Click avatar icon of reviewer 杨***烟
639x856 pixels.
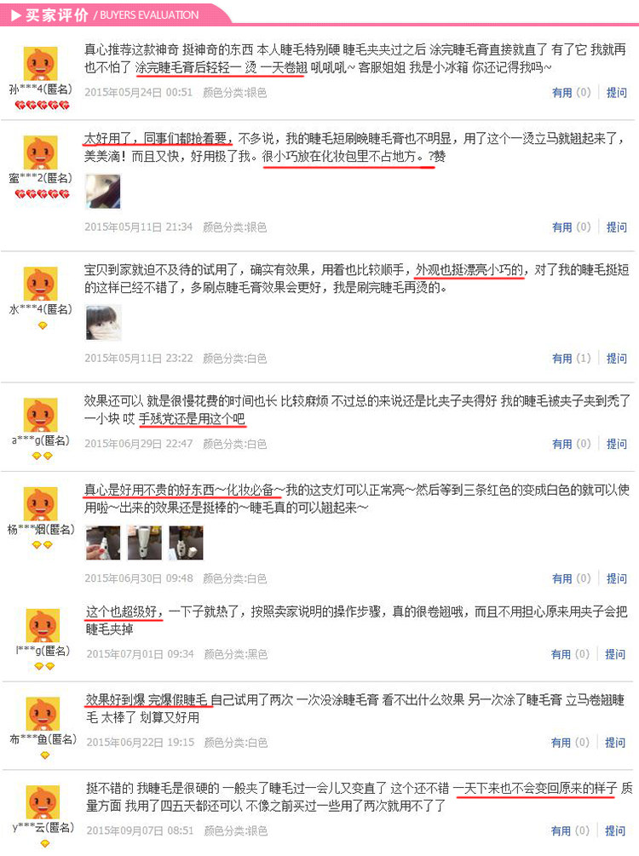click(40, 504)
